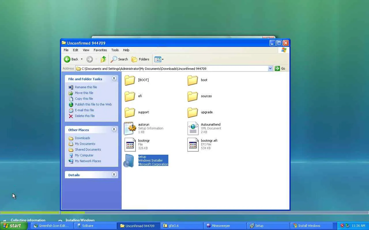
Task: Expand the address bar dropdown
Action: click(270, 68)
